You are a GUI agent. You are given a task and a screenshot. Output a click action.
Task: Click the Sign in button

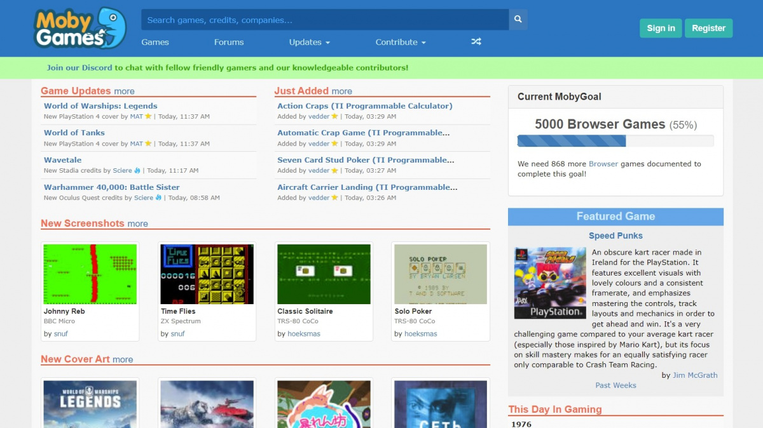[x=661, y=28]
